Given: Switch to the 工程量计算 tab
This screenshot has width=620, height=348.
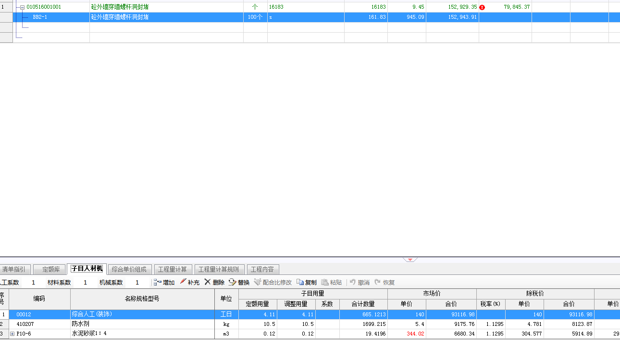Looking at the screenshot, I should pyautogui.click(x=173, y=269).
